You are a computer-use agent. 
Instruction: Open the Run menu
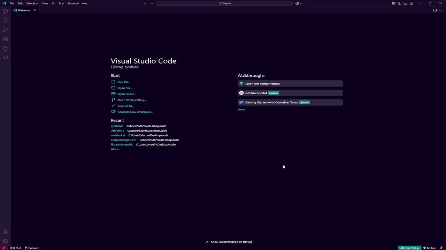(x=61, y=3)
